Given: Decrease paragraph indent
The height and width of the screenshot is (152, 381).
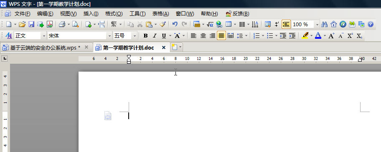Looking at the screenshot, I should (283, 36).
